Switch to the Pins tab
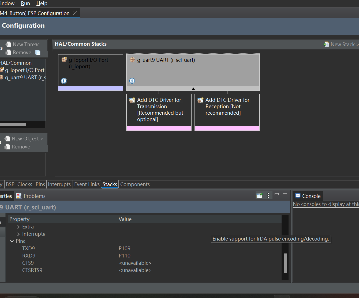 pyautogui.click(x=40, y=184)
